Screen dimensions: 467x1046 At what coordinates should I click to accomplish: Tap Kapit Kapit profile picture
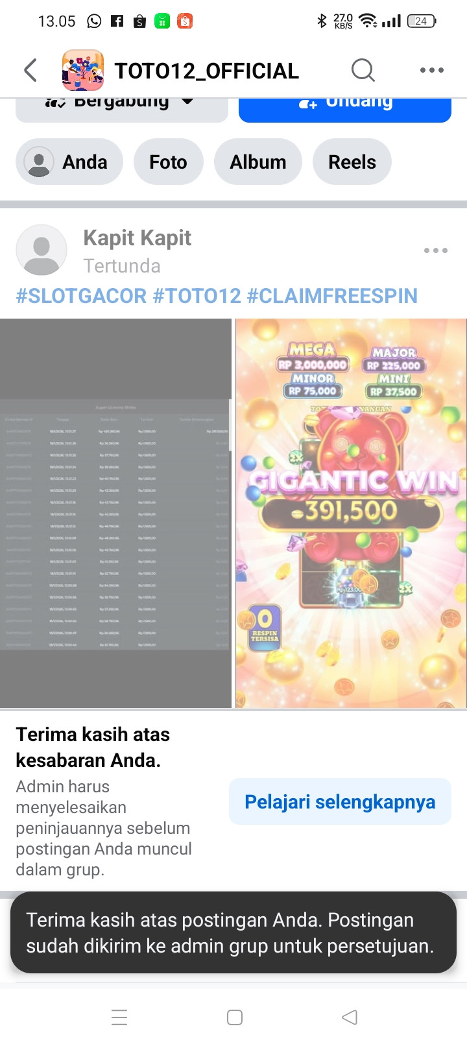[x=42, y=250]
